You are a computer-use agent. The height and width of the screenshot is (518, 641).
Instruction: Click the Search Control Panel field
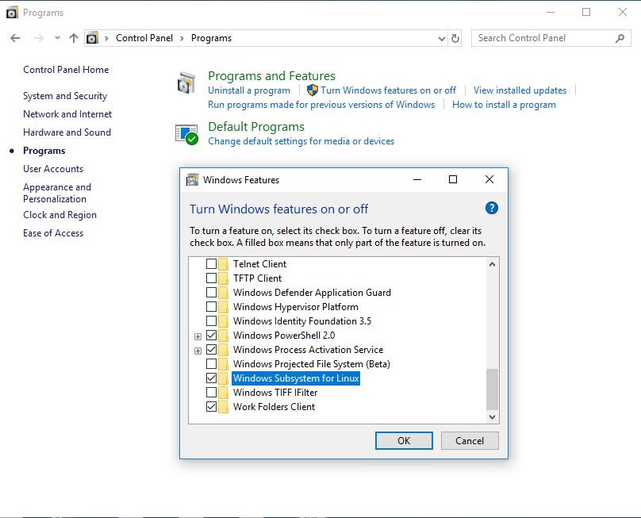pos(551,38)
